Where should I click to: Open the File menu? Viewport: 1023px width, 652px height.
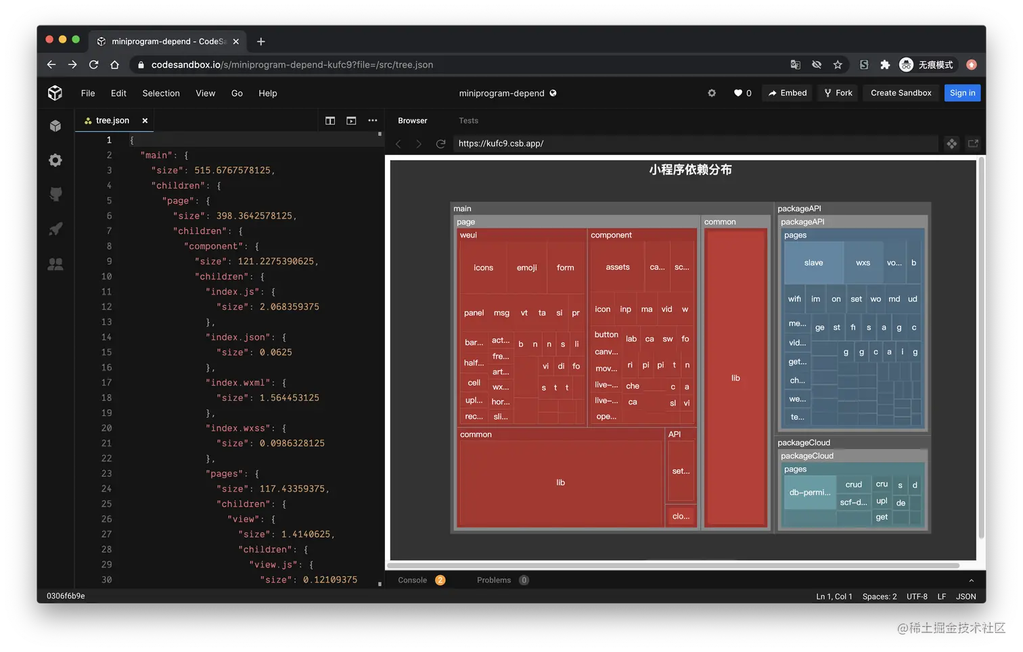[x=88, y=93]
